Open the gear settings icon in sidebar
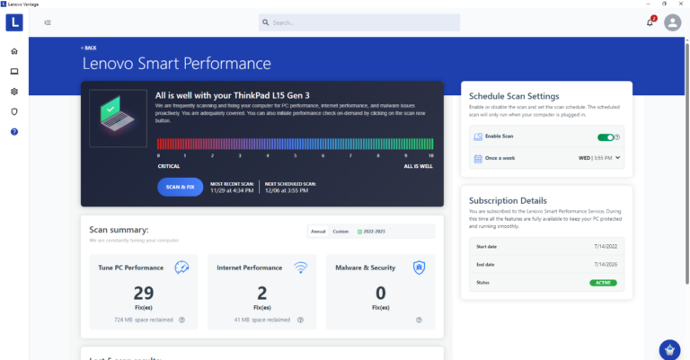 tap(14, 92)
